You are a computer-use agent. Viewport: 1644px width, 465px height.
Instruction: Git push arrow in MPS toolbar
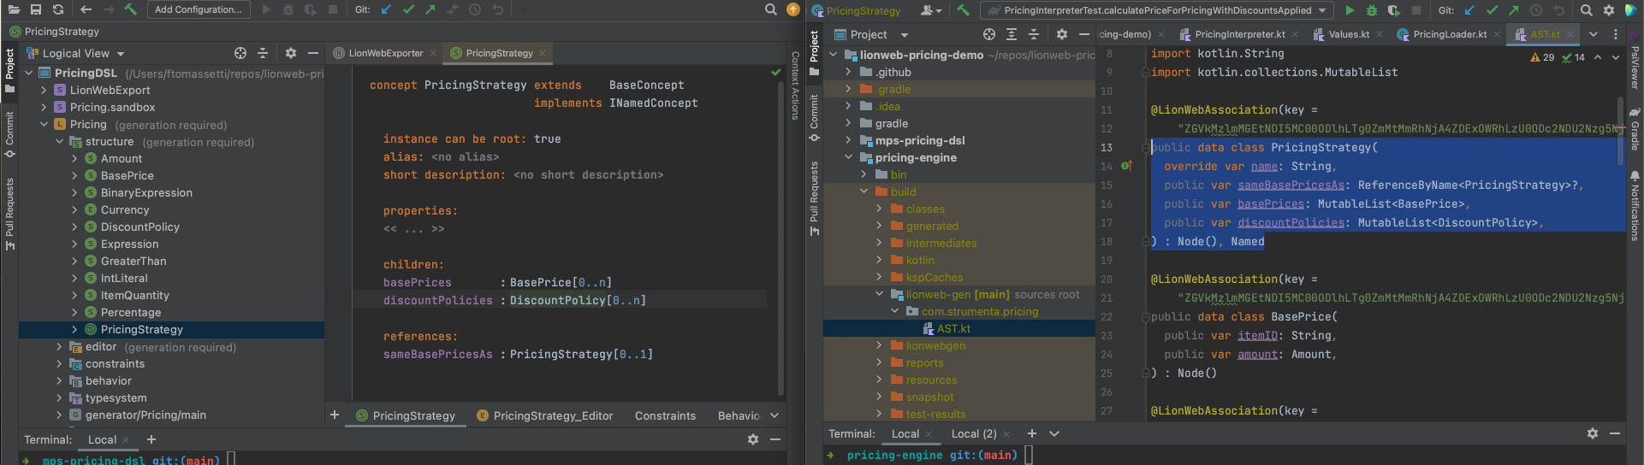pos(430,9)
